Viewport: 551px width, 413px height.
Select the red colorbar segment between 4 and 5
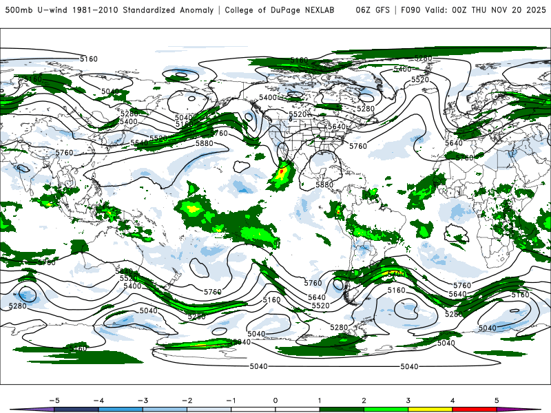click(x=475, y=410)
